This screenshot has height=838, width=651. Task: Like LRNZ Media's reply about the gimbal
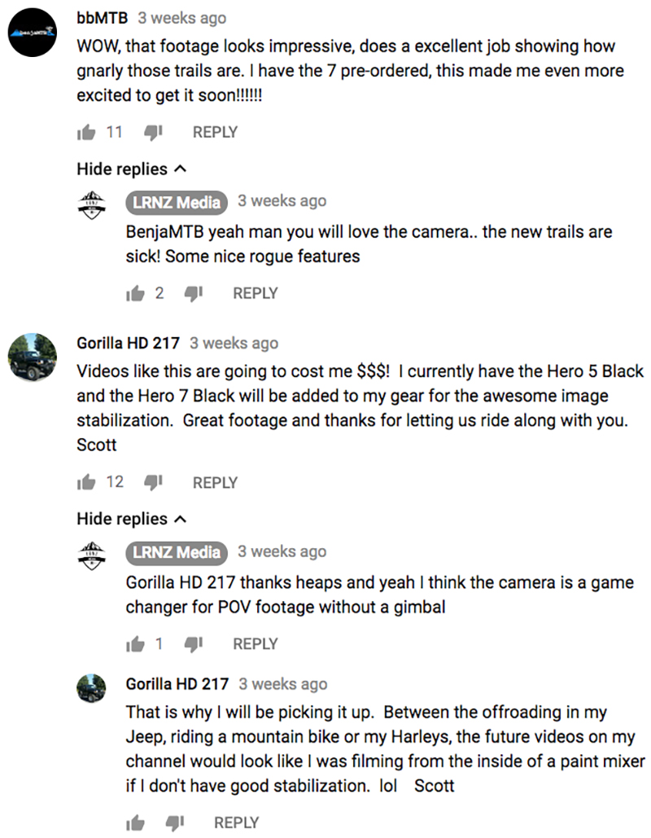pos(135,644)
